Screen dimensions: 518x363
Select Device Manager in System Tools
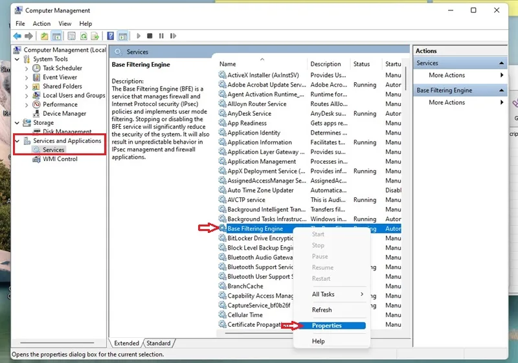(64, 113)
